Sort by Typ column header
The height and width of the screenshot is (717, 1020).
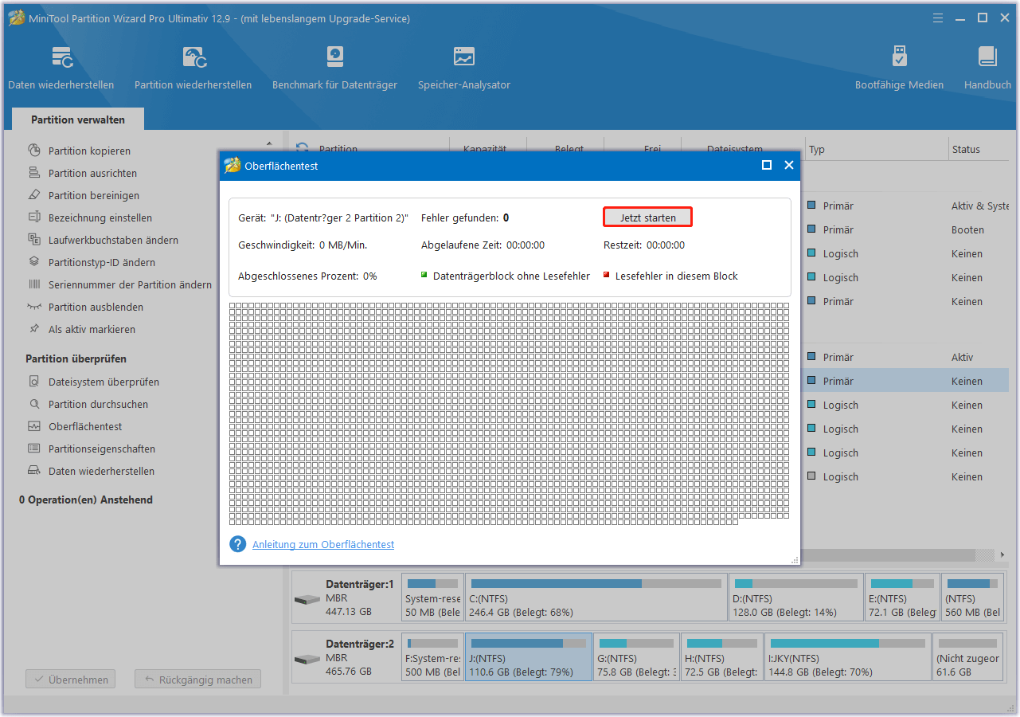tap(876, 149)
